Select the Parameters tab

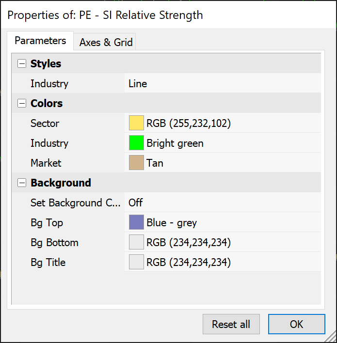click(40, 41)
